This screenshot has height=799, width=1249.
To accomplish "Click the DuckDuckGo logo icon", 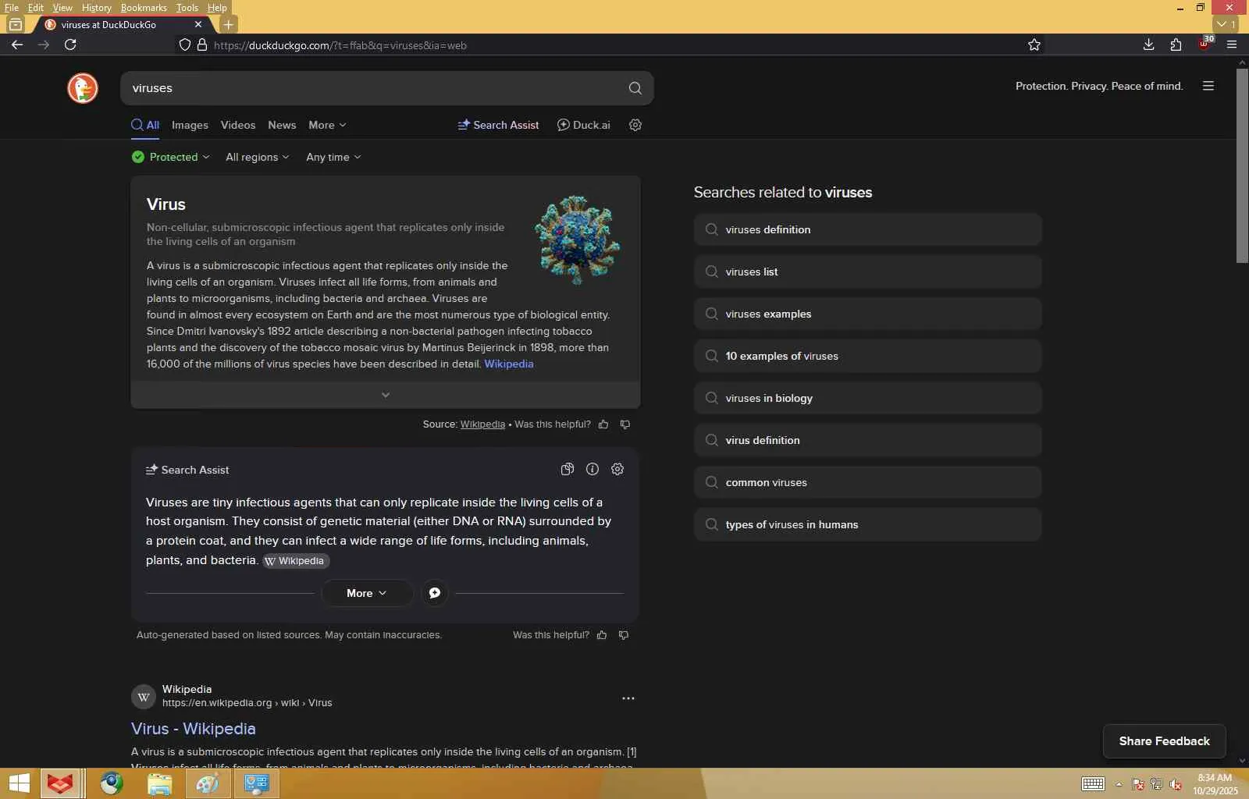I will coord(83,88).
